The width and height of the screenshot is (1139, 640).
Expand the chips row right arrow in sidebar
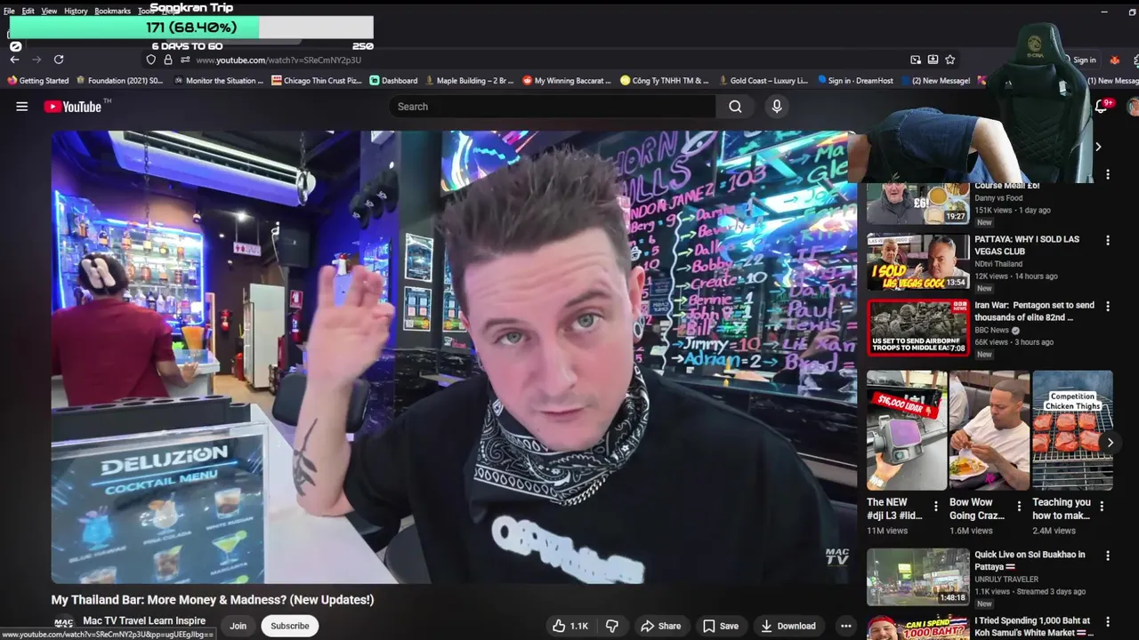(1098, 147)
